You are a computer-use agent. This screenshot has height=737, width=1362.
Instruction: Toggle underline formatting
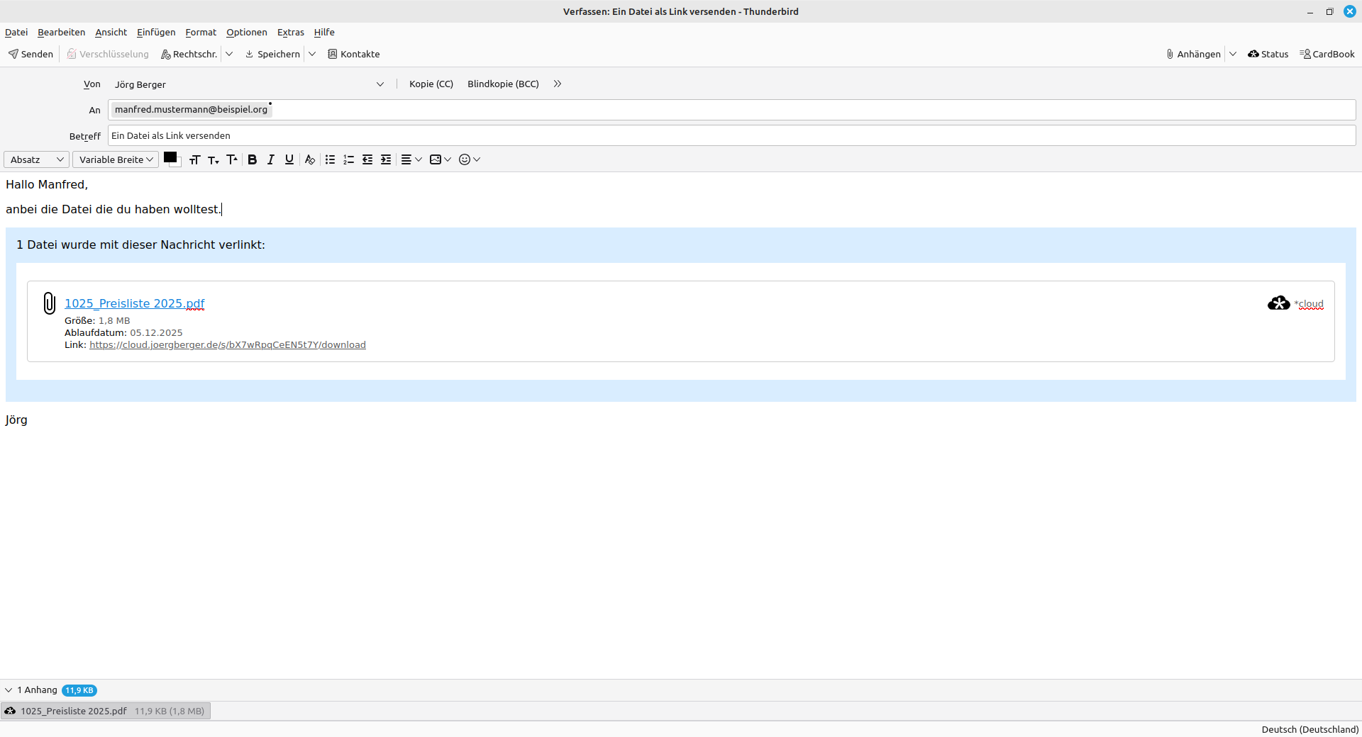[x=289, y=159]
